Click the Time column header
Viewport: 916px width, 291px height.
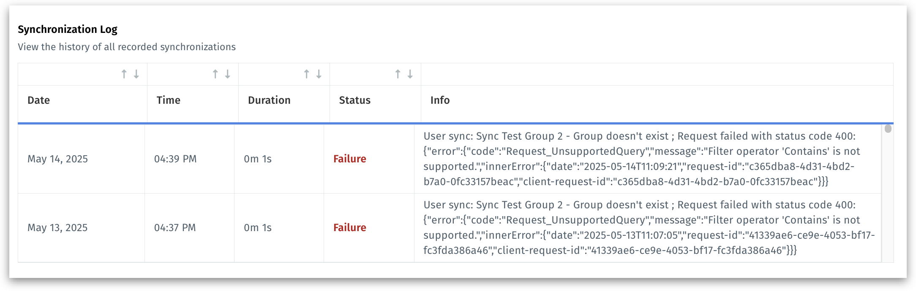[x=169, y=100]
